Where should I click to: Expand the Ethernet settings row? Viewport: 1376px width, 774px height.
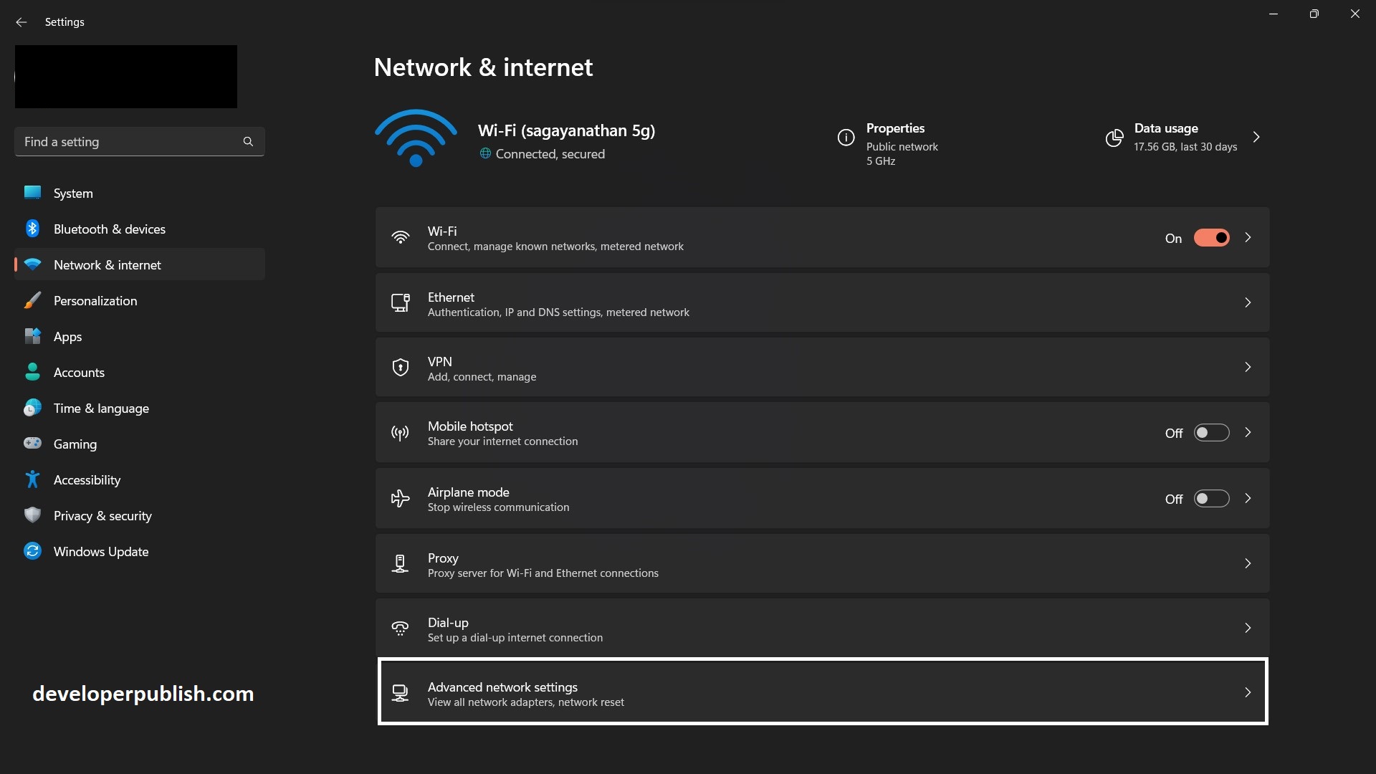pyautogui.click(x=1248, y=302)
